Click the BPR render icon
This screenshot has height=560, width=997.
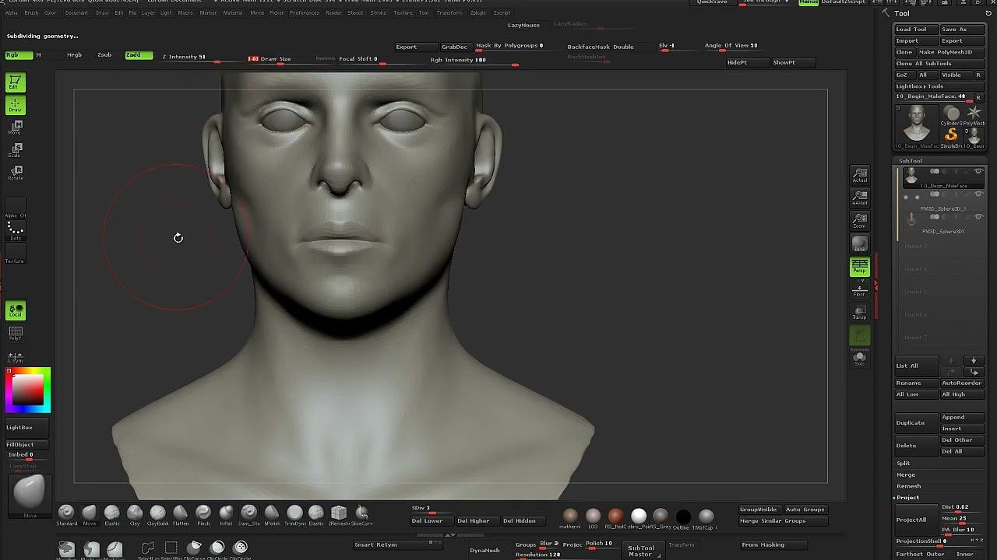pos(859,244)
